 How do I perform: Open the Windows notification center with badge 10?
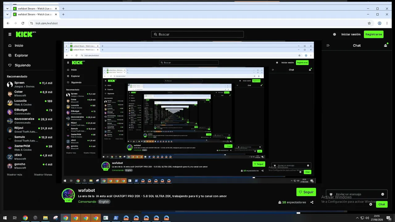point(389,218)
